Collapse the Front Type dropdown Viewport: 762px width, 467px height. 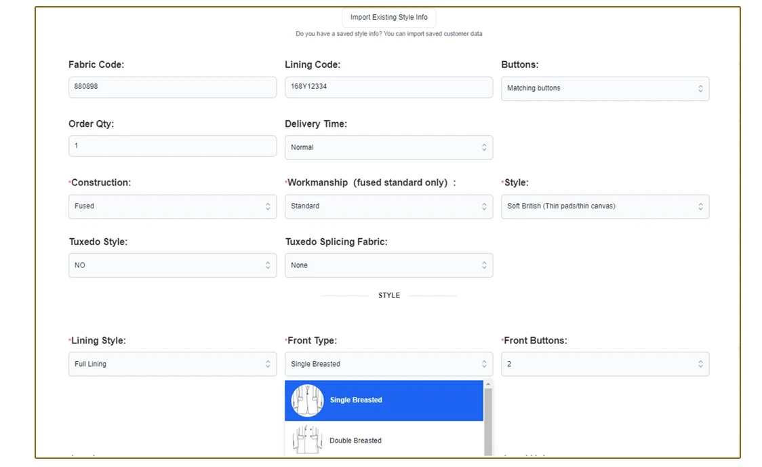[388, 364]
